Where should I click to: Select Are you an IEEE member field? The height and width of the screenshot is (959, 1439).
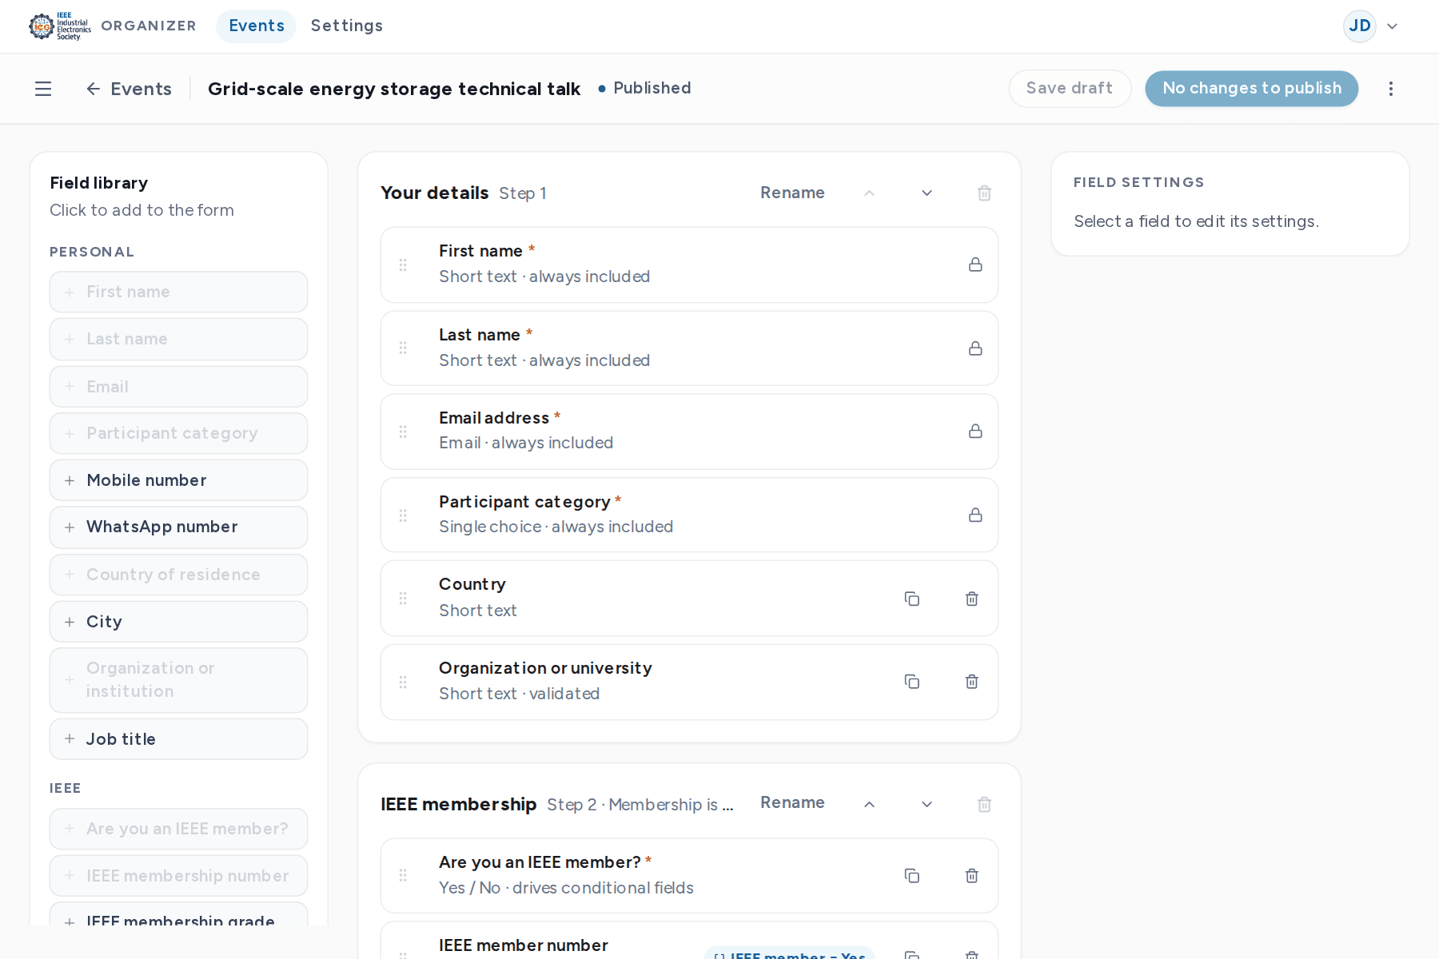689,876
